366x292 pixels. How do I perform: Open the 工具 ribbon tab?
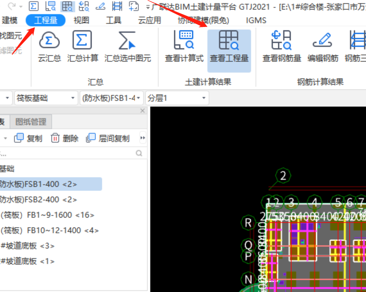point(113,20)
